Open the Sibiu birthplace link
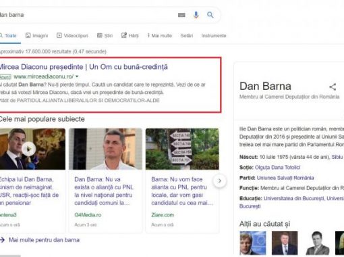 tap(337, 157)
